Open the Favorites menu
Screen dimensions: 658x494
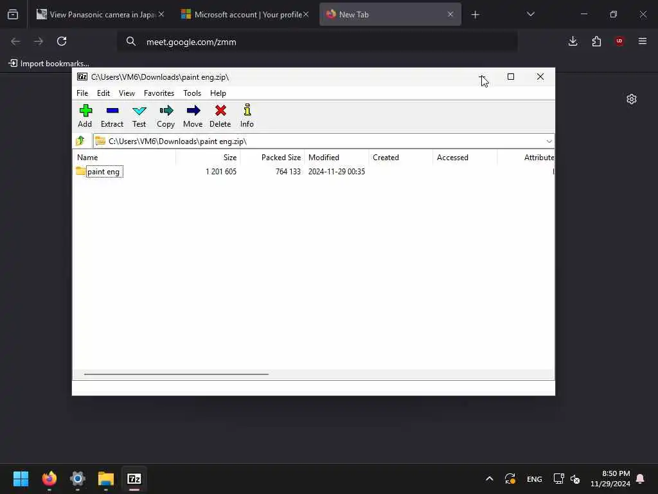click(x=159, y=93)
